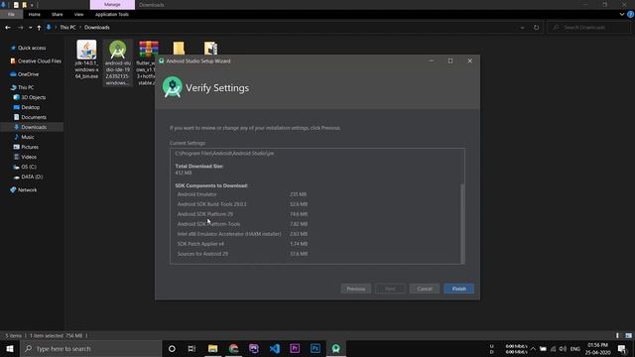Click the Up one level arrow
Screen dimensions: 635x357
tap(39, 28)
